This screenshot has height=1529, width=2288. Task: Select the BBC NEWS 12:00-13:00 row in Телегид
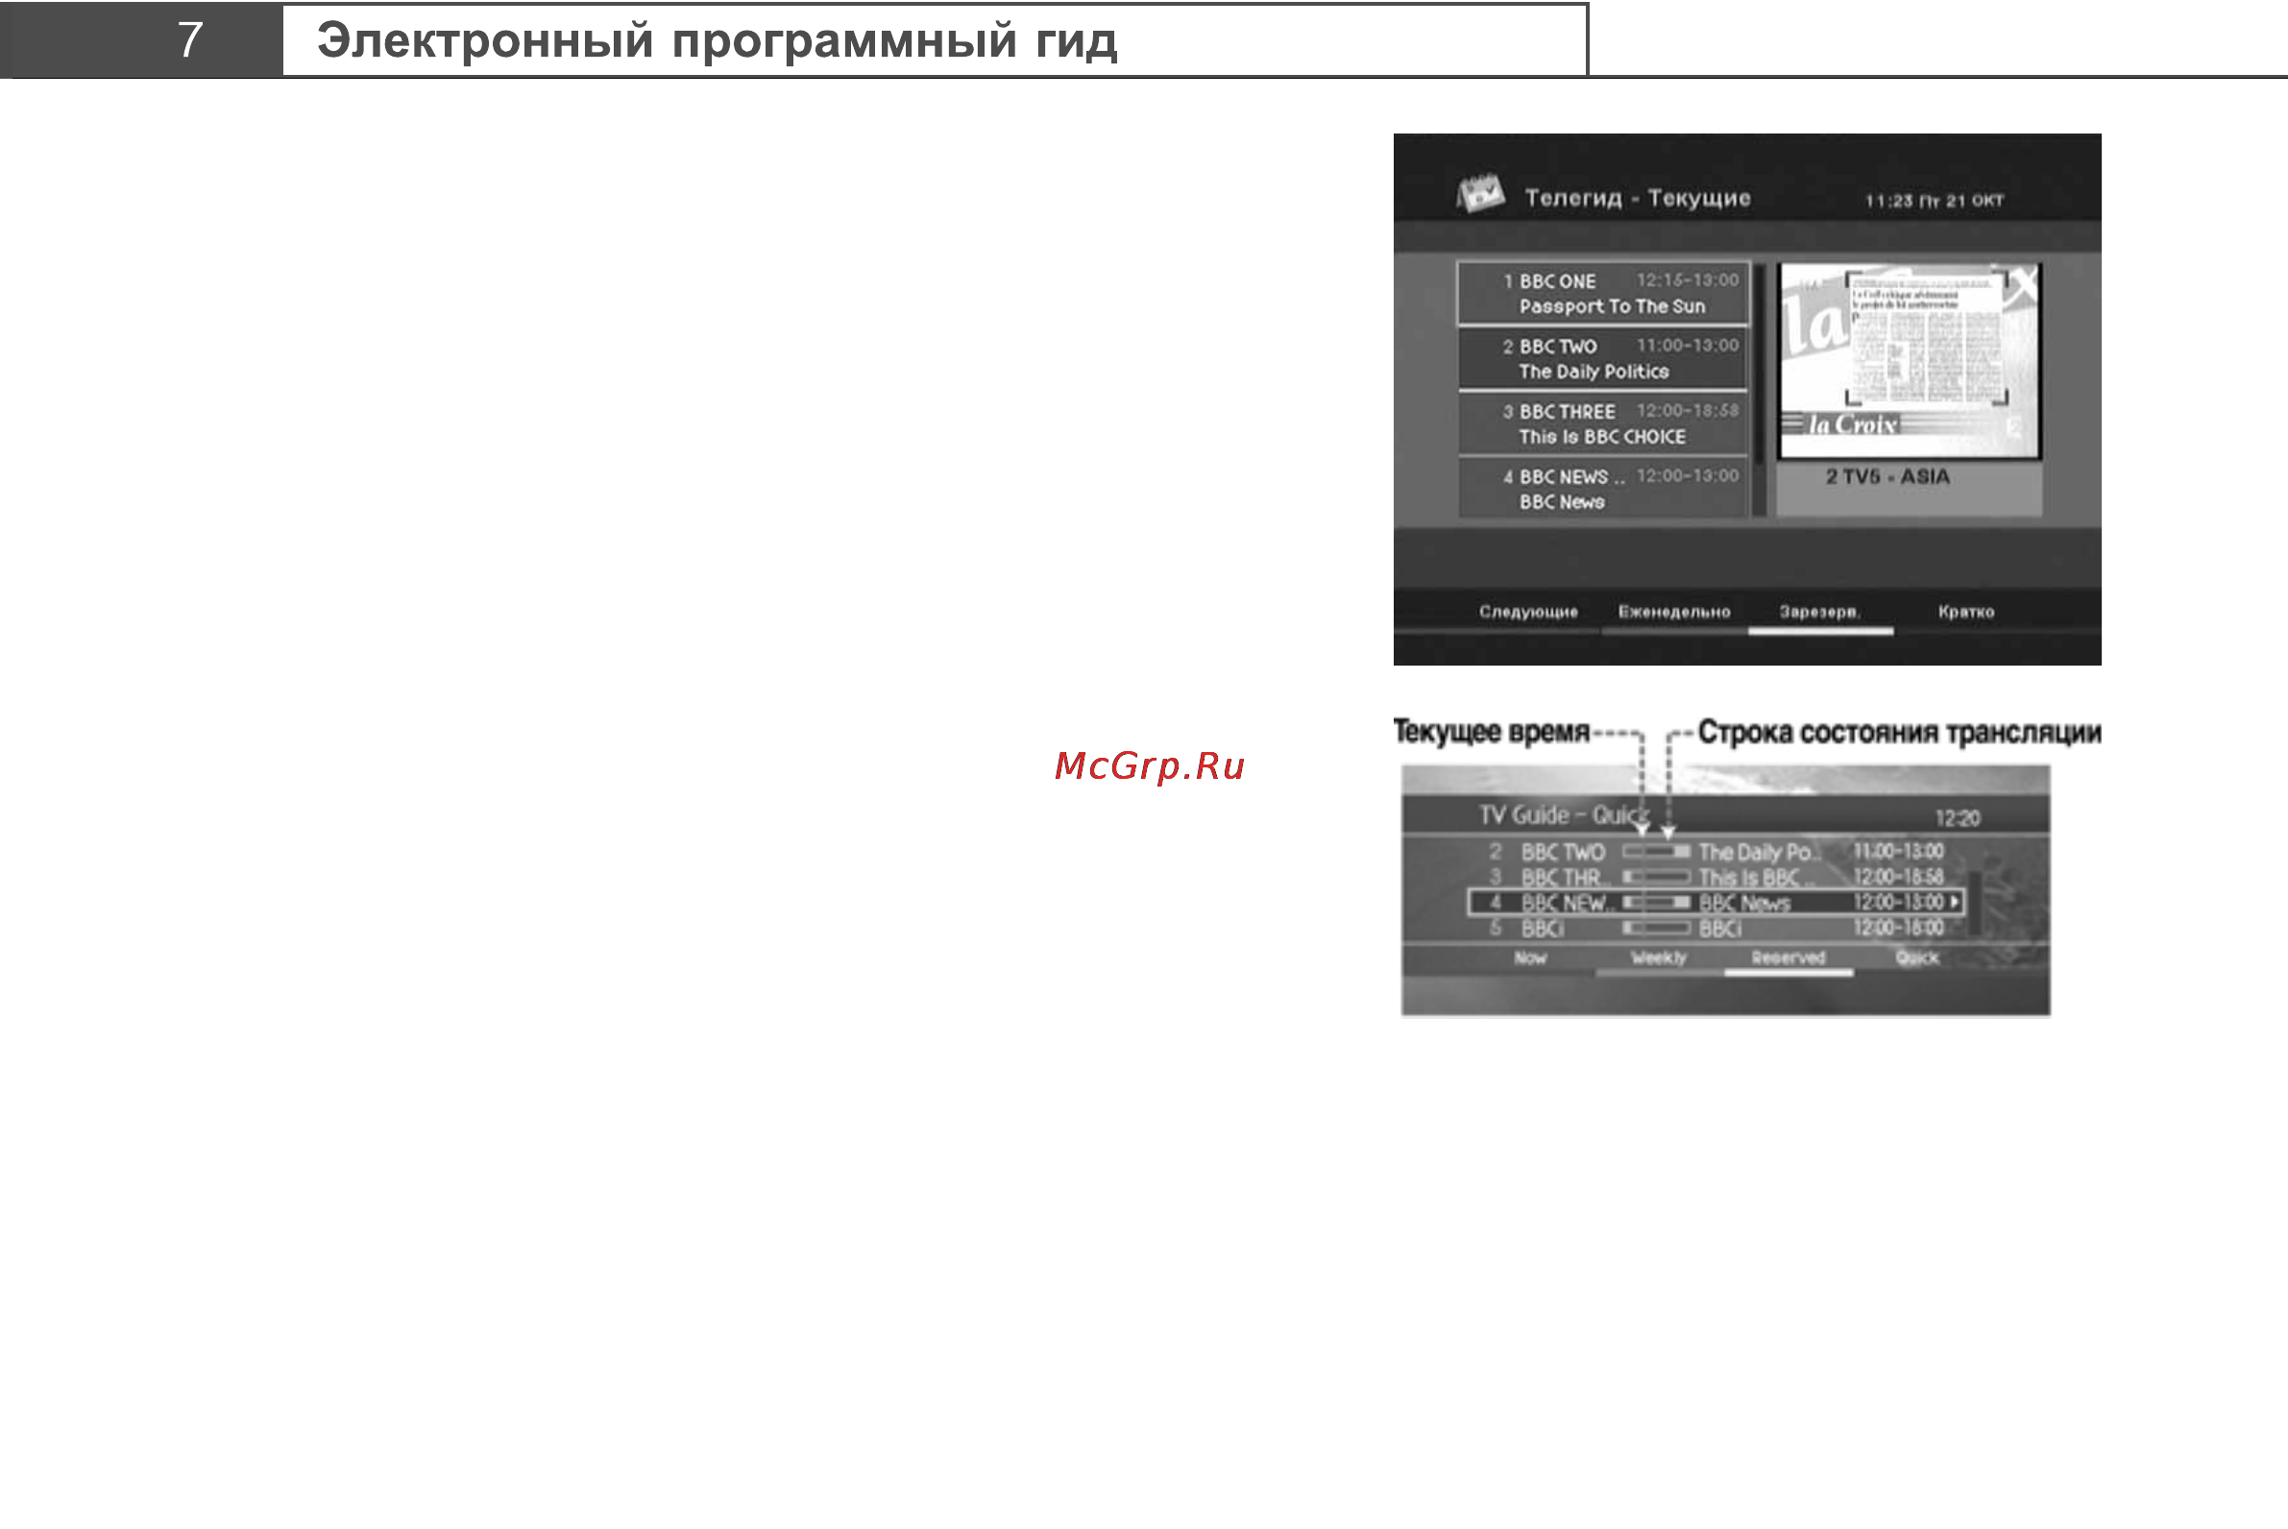click(1603, 489)
